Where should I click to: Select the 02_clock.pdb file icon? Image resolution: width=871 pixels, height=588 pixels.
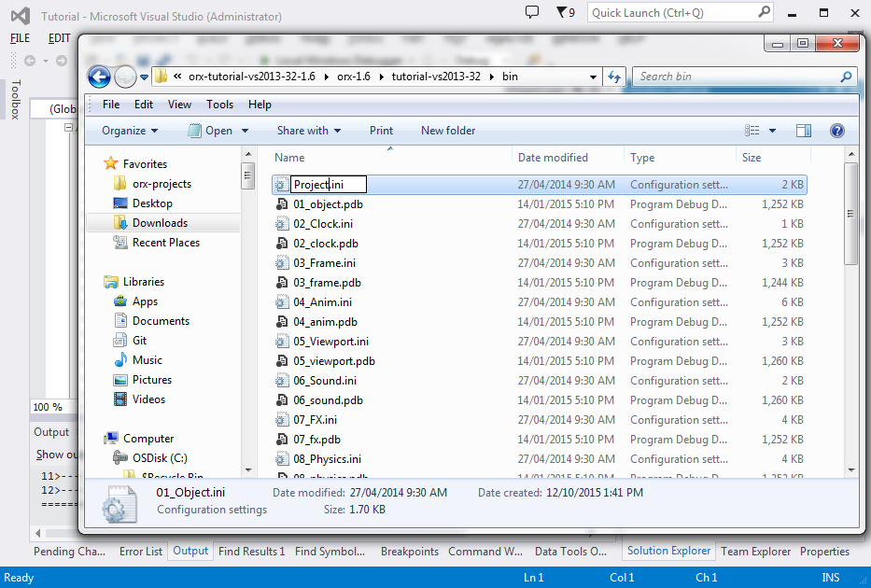(282, 244)
